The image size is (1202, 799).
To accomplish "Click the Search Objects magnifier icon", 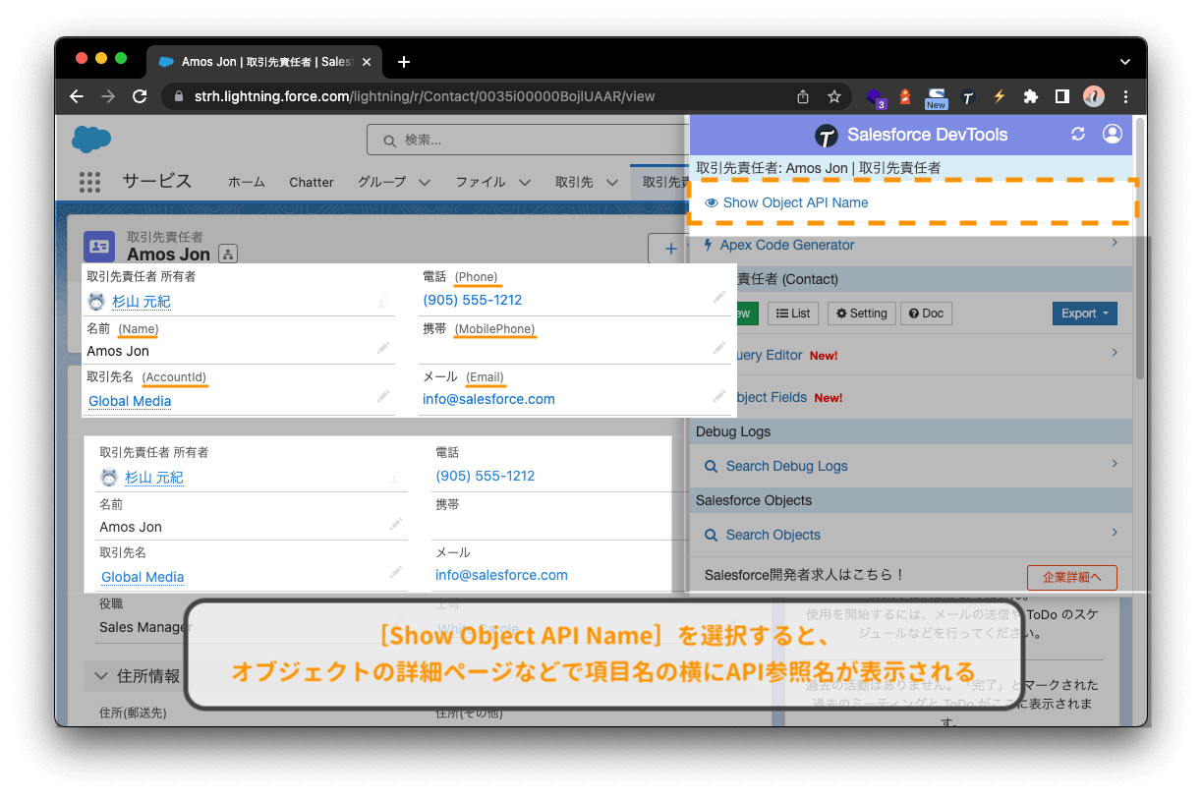I will [x=712, y=534].
